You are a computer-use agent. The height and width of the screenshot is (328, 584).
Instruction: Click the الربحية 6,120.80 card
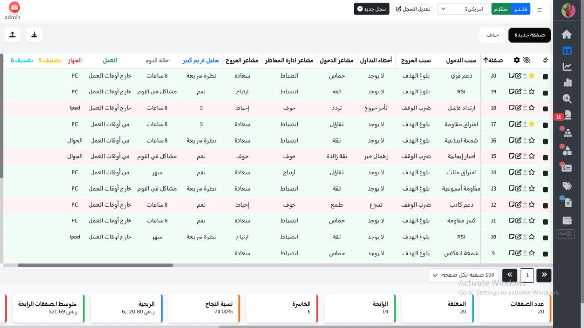pos(127,308)
